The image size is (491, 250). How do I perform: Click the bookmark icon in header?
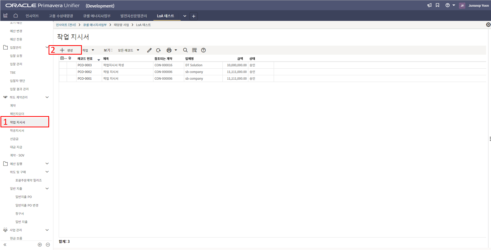click(438, 5)
